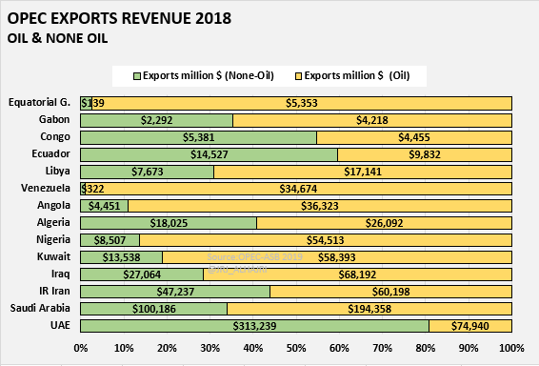Click the 100% axis tick label
The width and height of the screenshot is (539, 366).
point(511,348)
